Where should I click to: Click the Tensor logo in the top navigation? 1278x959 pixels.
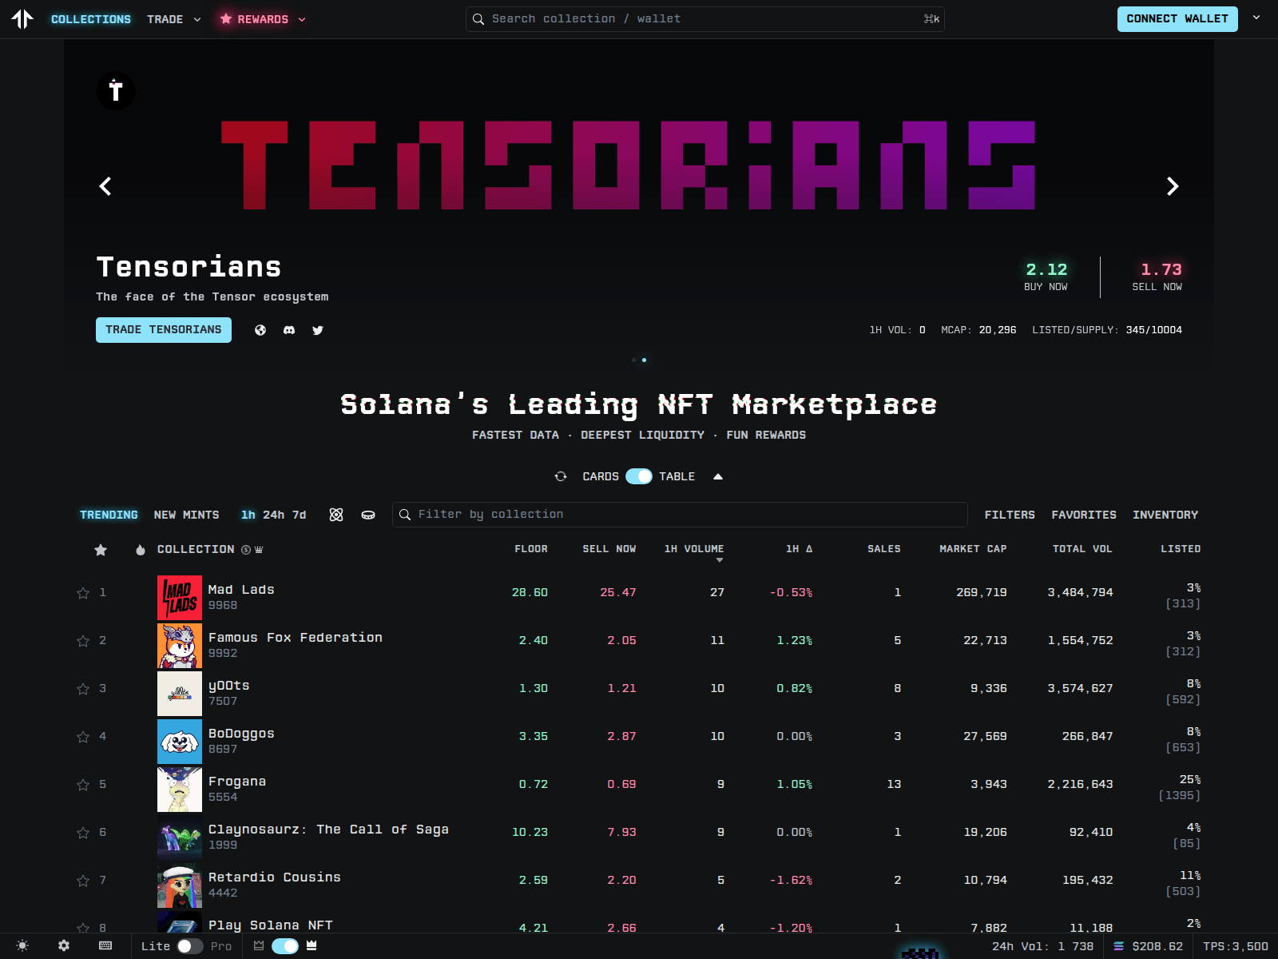pyautogui.click(x=22, y=18)
